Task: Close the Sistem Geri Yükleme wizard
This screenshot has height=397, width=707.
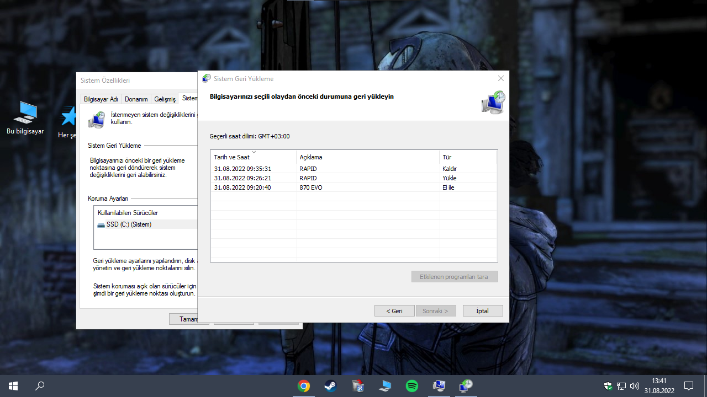Action: 501,79
